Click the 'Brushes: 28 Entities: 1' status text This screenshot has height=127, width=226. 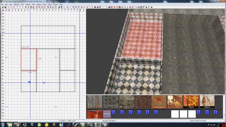tap(109, 121)
